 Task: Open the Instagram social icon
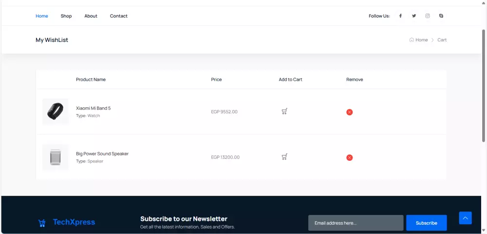(428, 16)
